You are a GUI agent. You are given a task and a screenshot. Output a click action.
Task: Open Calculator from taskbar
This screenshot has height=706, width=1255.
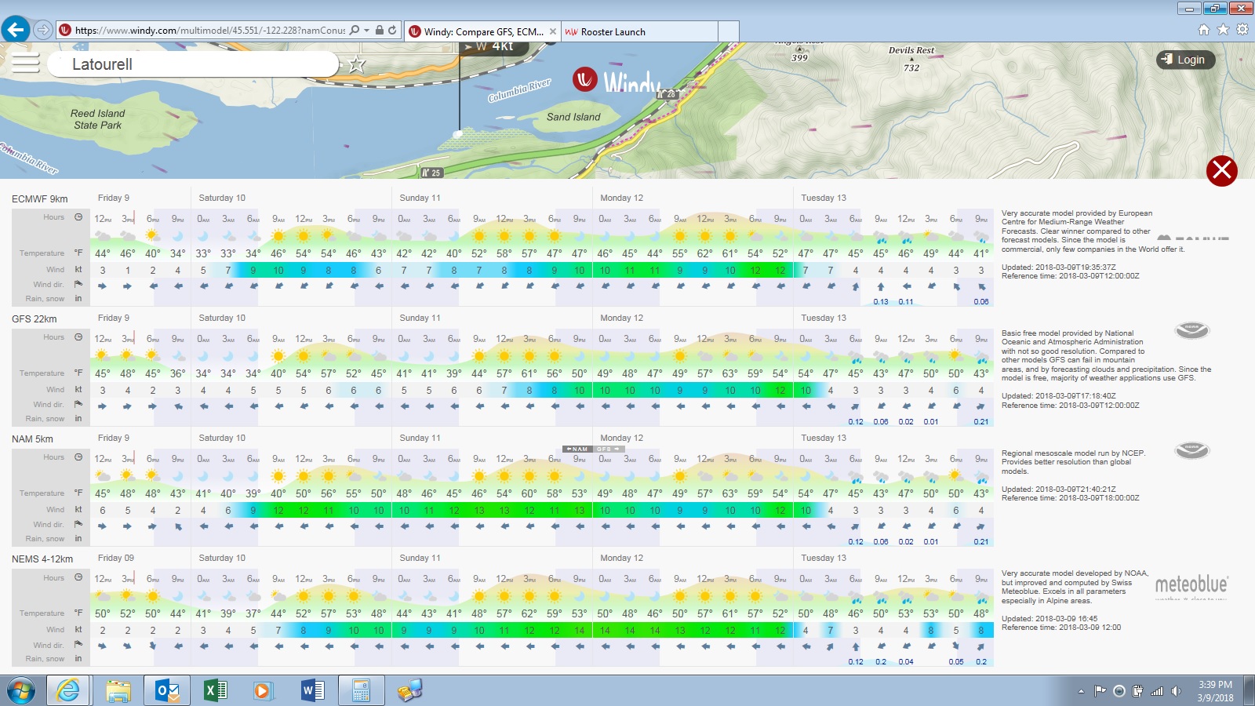(361, 690)
